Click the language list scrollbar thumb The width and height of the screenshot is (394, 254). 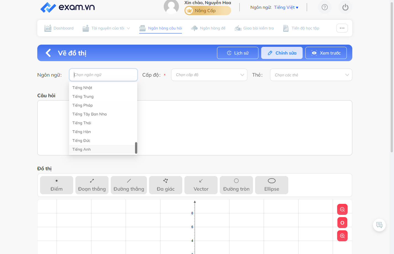click(136, 148)
